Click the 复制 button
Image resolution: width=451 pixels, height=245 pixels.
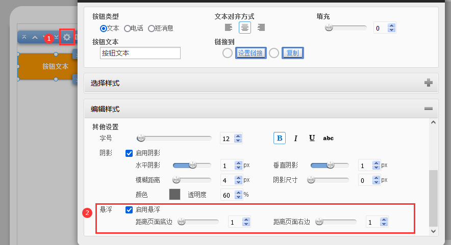293,53
